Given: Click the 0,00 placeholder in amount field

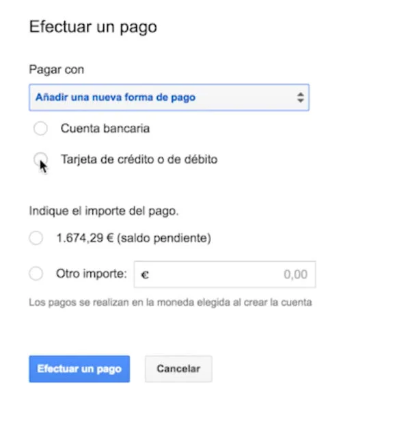Looking at the screenshot, I should [x=295, y=275].
